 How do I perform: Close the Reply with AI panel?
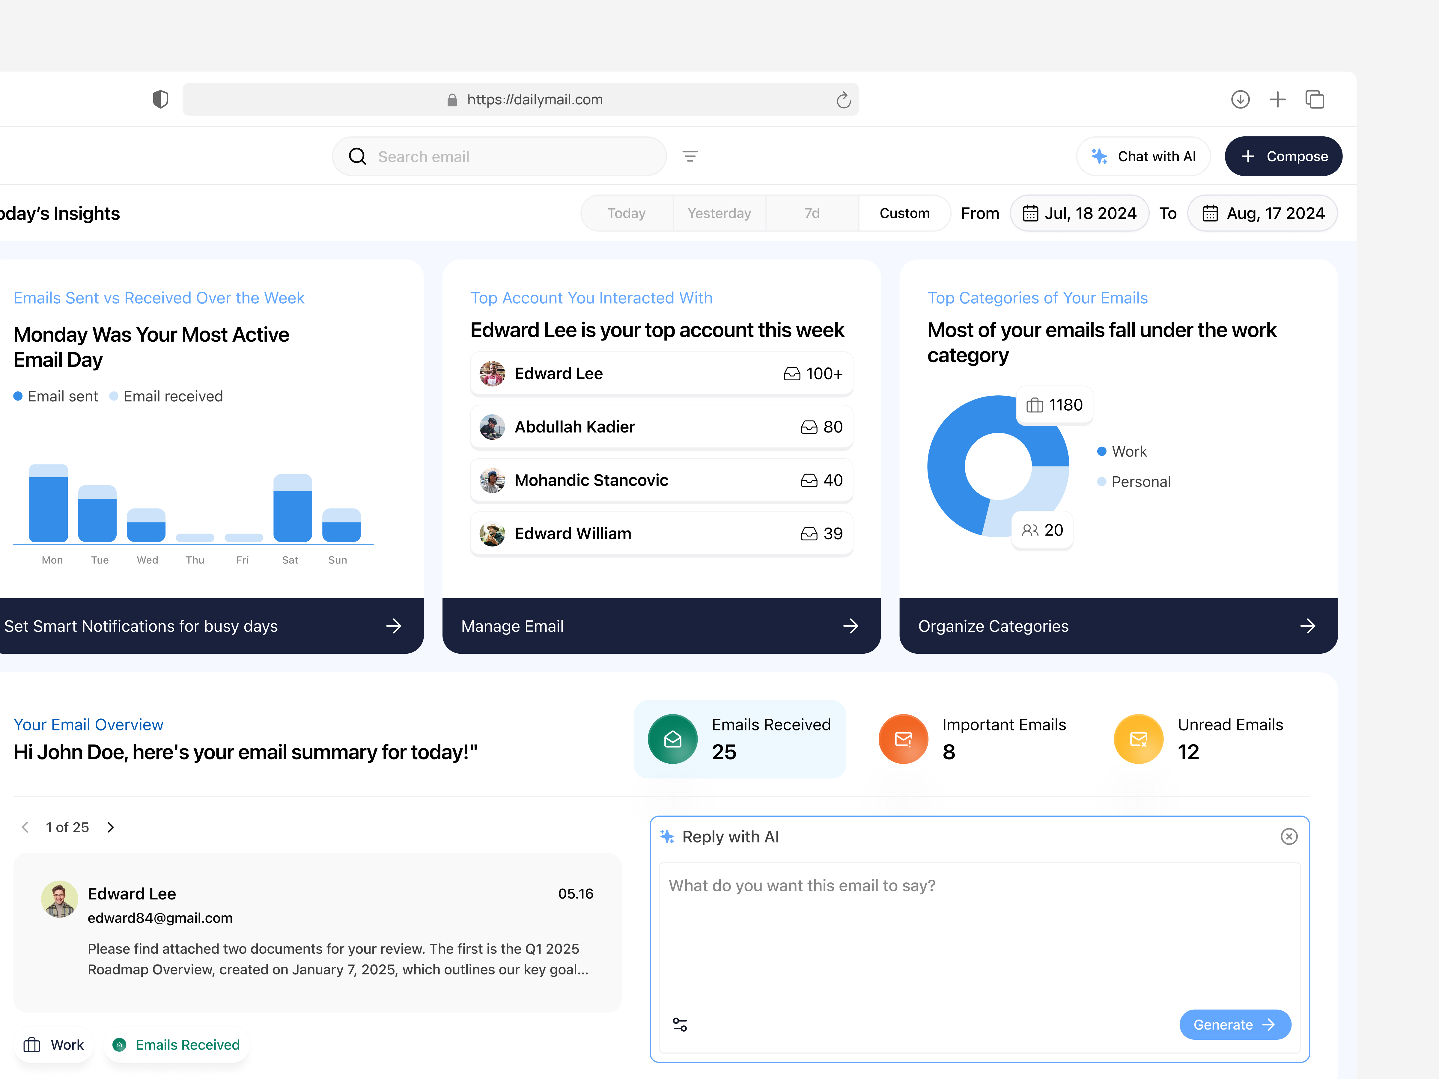[1289, 837]
